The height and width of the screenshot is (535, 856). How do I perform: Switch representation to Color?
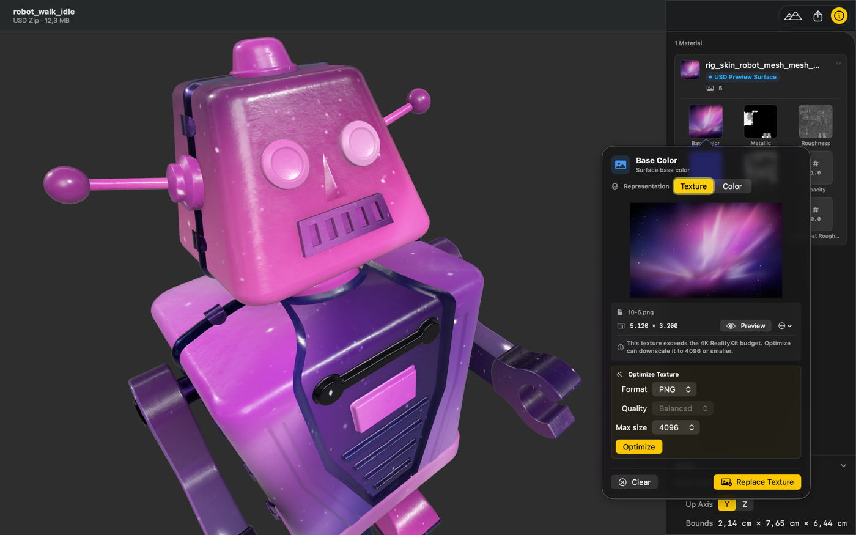click(x=732, y=186)
